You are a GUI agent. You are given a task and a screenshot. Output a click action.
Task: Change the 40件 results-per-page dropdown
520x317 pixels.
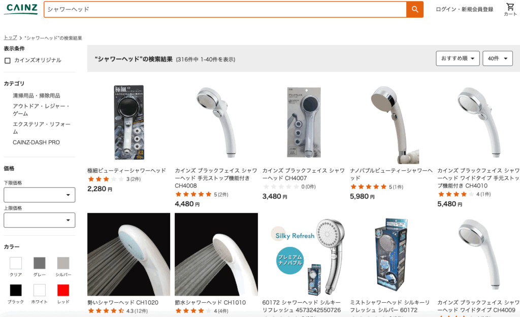pos(498,58)
